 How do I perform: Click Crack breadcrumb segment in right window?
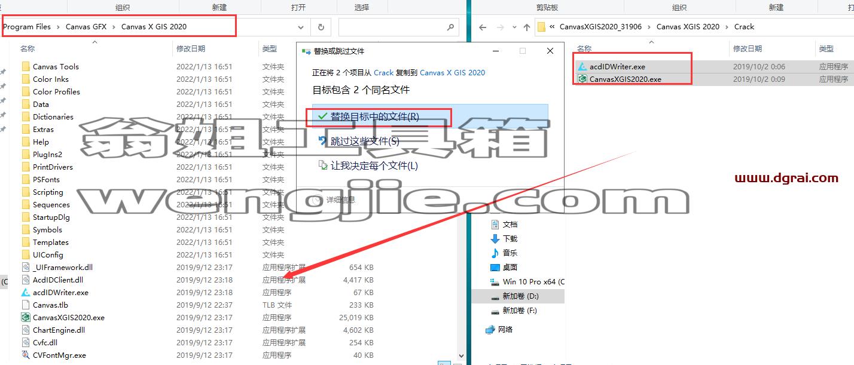pyautogui.click(x=745, y=26)
